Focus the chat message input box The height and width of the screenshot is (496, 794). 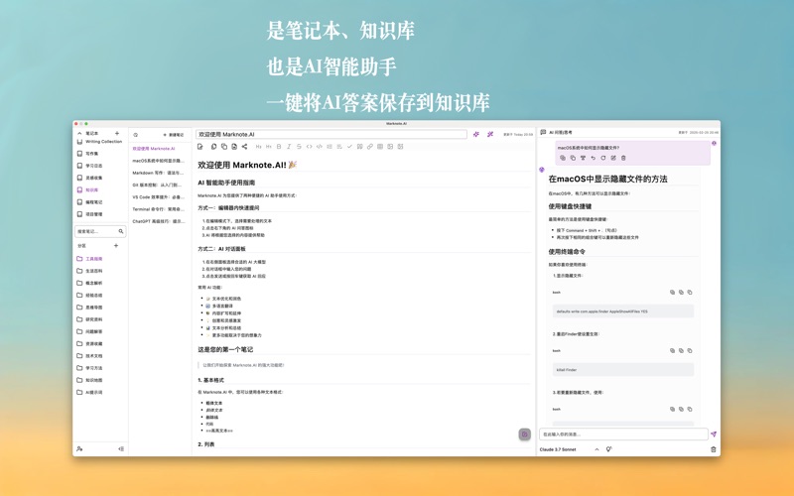[x=624, y=434]
